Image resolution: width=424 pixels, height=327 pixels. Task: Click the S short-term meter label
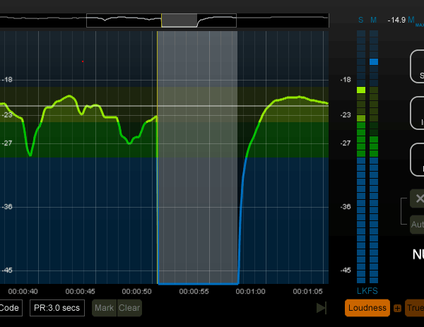pyautogui.click(x=360, y=20)
